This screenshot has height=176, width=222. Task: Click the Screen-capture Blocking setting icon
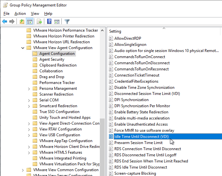coord(111,173)
